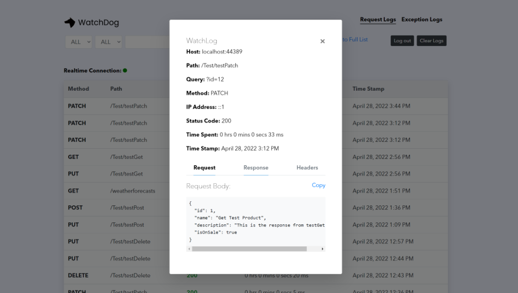Click the scrollbar left arrow in request body

[189, 249]
